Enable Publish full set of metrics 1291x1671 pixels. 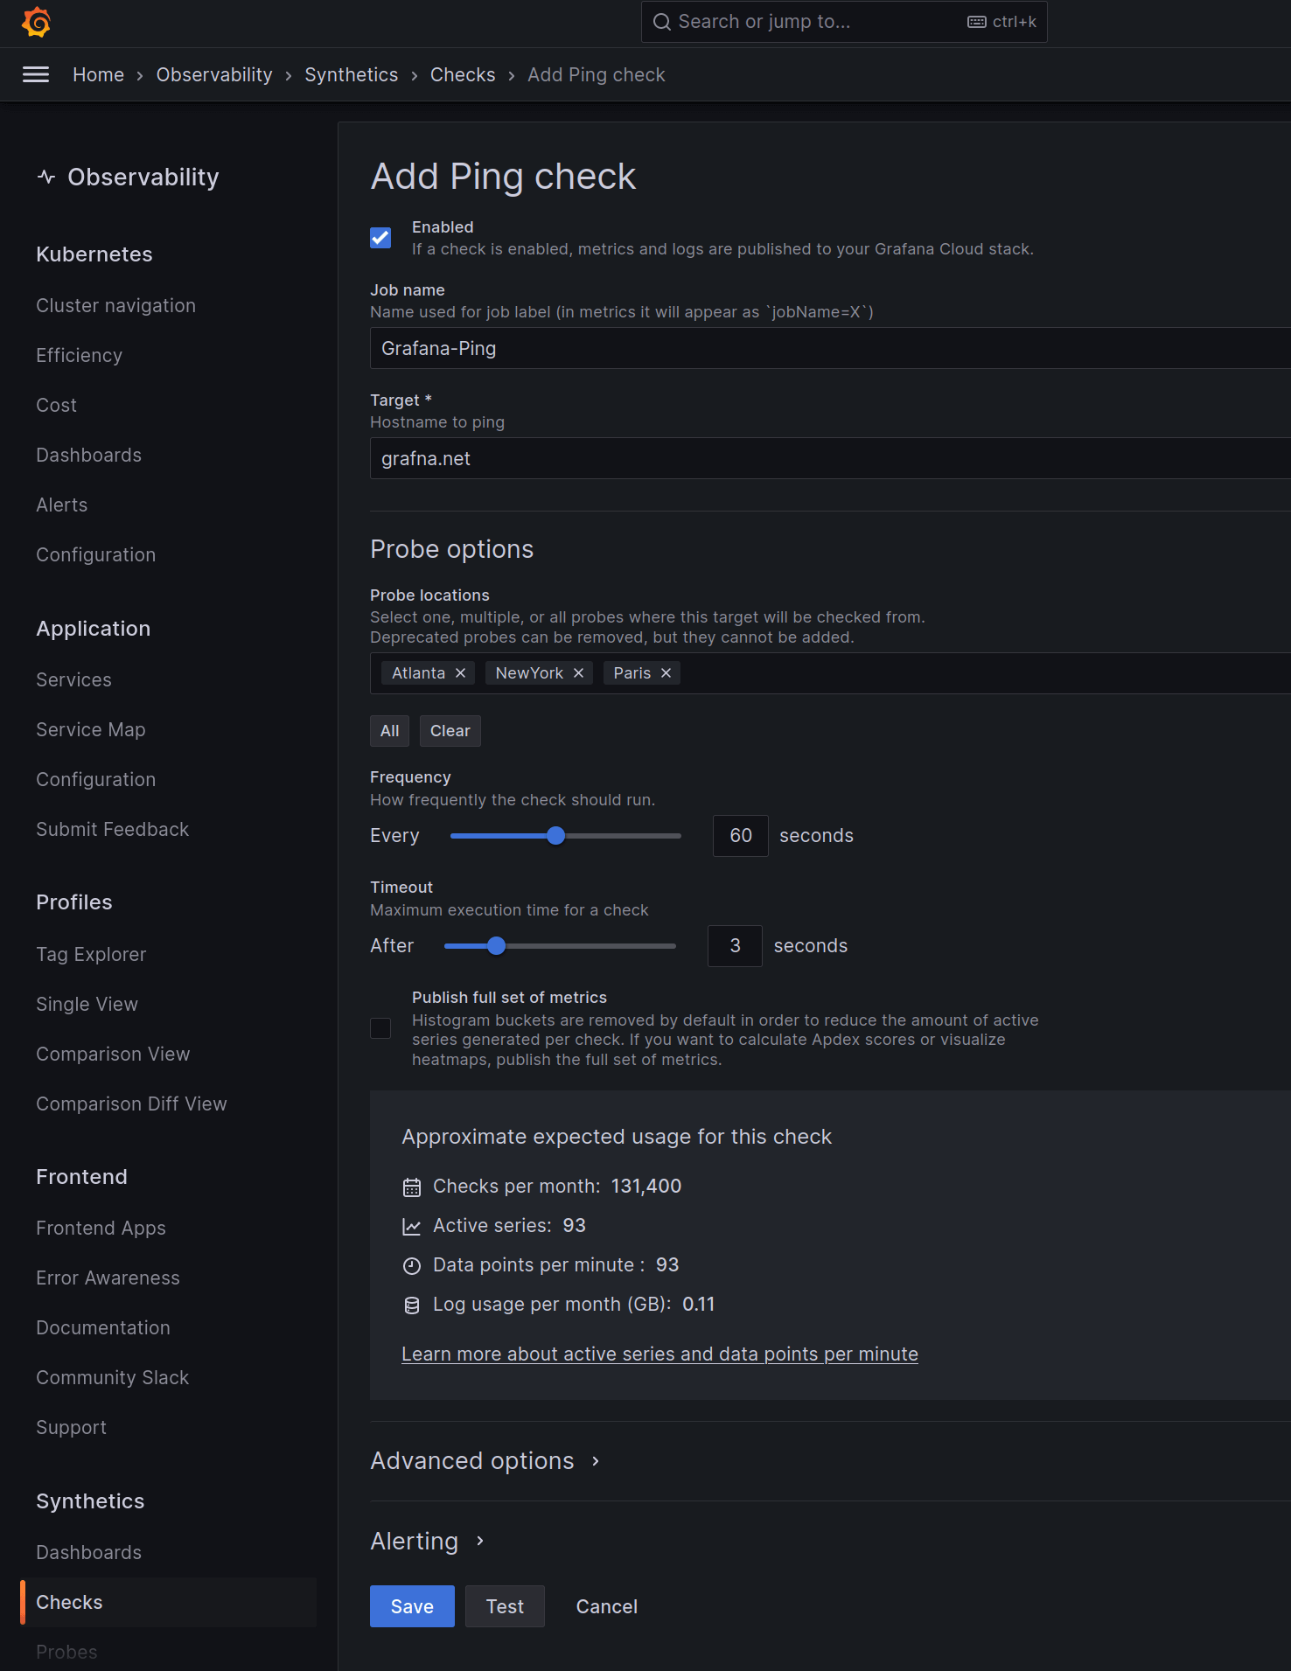[380, 1028]
